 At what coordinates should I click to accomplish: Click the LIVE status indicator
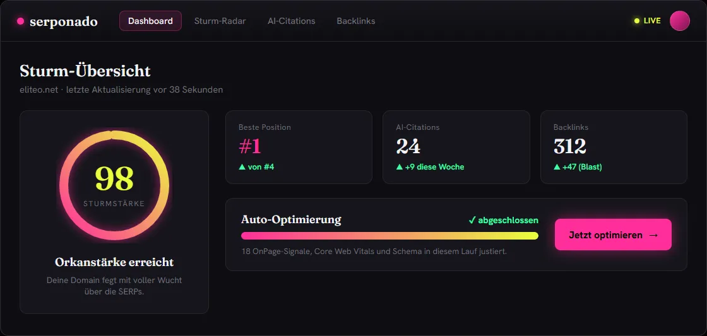647,21
